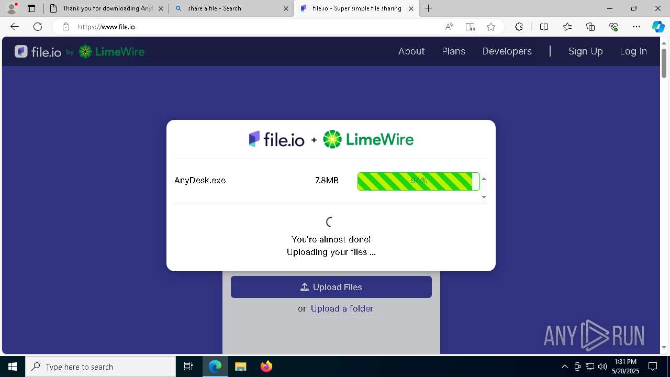Show hidden system tray icons
Viewport: 670px width, 377px height.
565,367
